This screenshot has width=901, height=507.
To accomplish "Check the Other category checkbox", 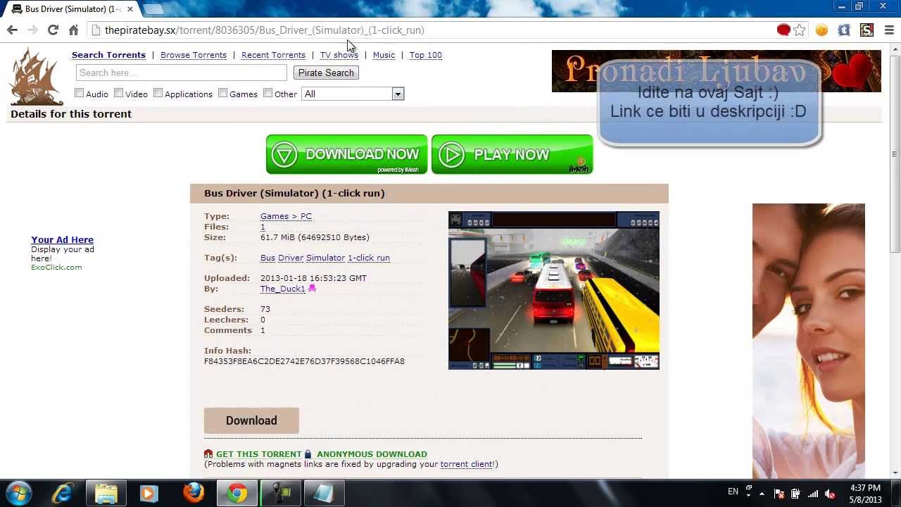I will (x=268, y=93).
